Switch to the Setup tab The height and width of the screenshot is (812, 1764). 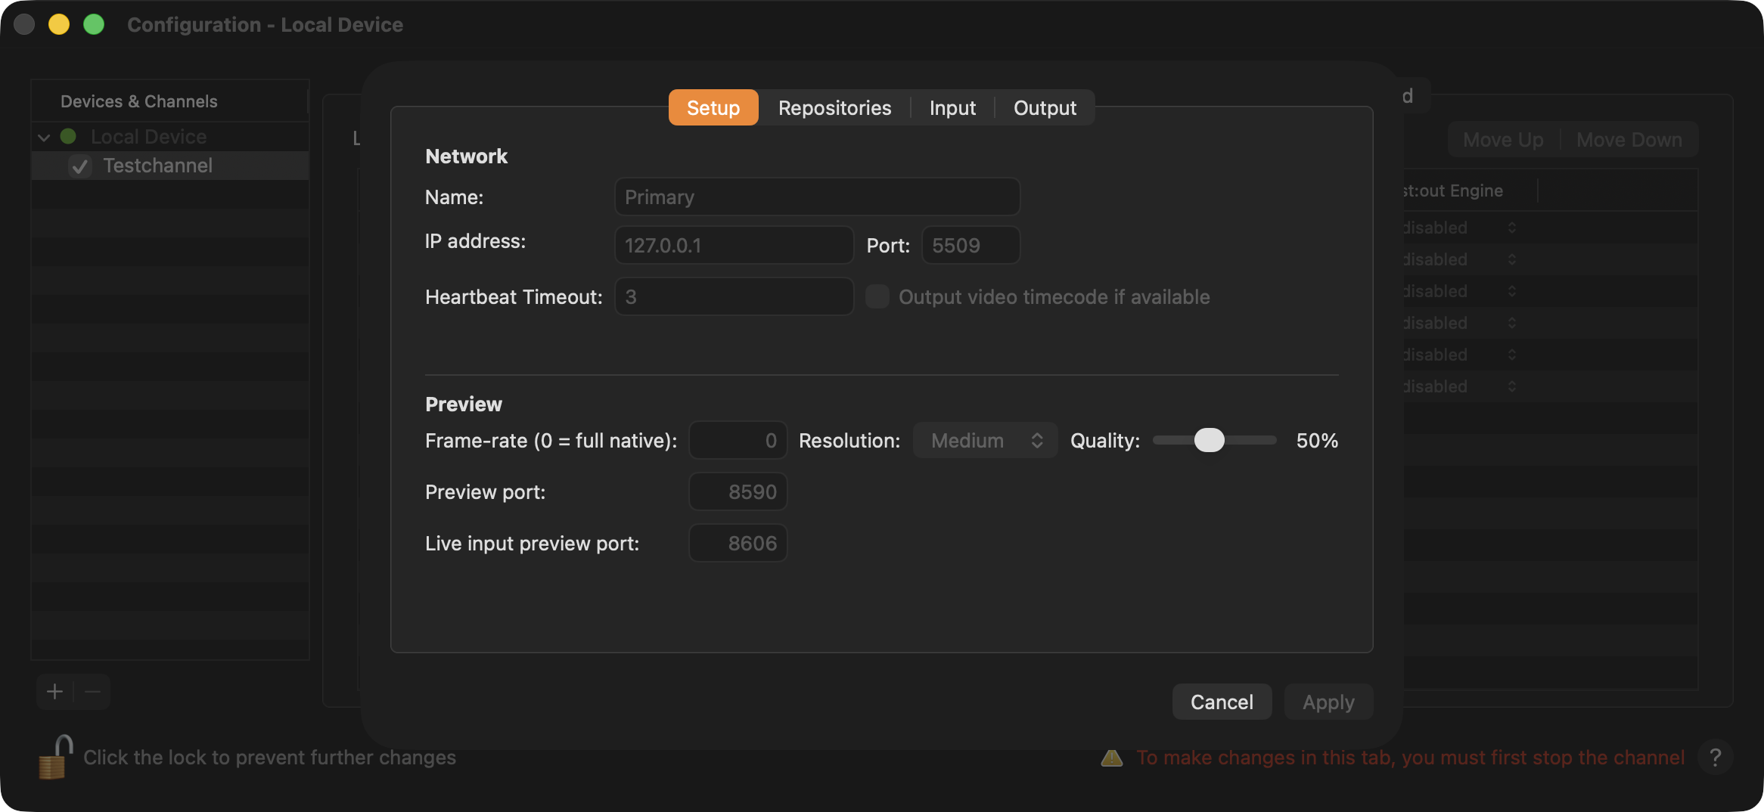point(713,107)
